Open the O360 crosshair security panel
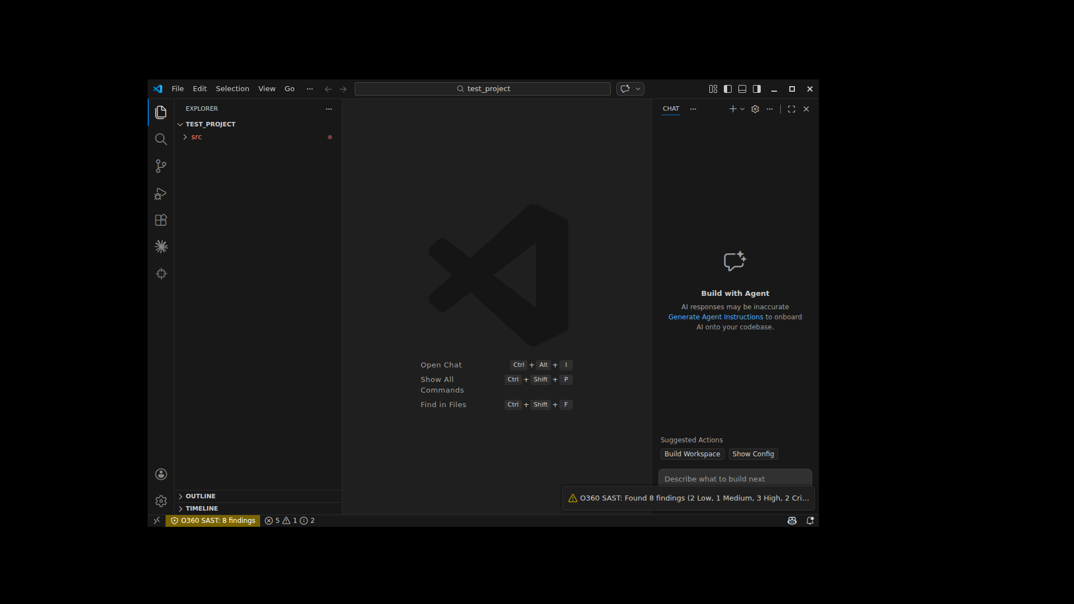Viewport: 1074px width, 604px height. pos(161,273)
